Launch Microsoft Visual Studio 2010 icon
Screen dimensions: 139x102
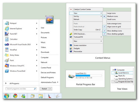7,44
